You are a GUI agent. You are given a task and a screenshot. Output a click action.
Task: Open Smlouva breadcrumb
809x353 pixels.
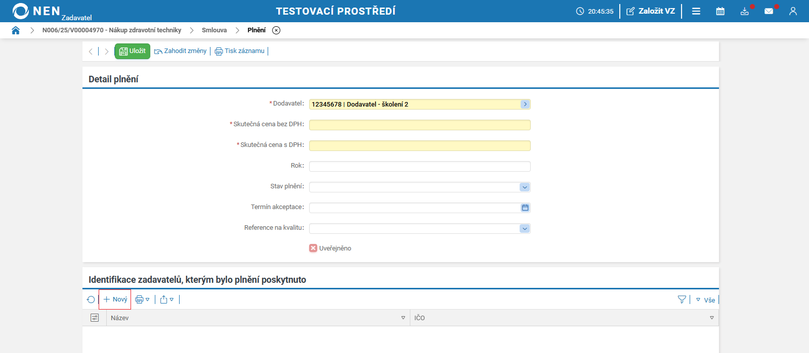(x=215, y=30)
